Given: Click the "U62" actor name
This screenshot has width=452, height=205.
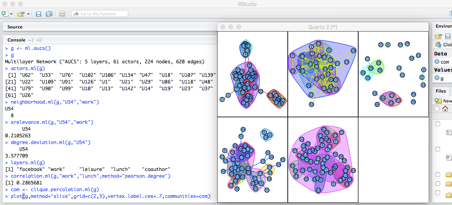Looking at the screenshot, I should tap(27, 75).
